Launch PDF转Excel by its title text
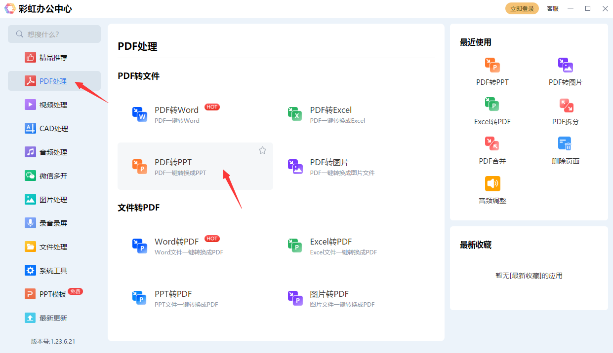Screen dimensions: 613x353 point(331,110)
